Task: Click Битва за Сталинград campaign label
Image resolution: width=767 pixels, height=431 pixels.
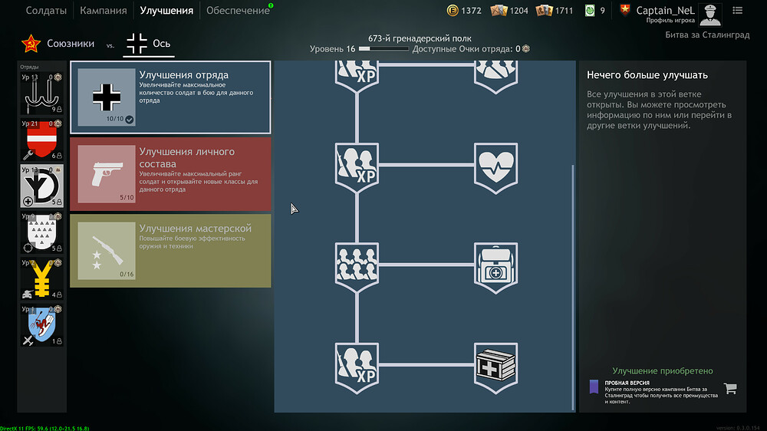Action: pos(707,35)
